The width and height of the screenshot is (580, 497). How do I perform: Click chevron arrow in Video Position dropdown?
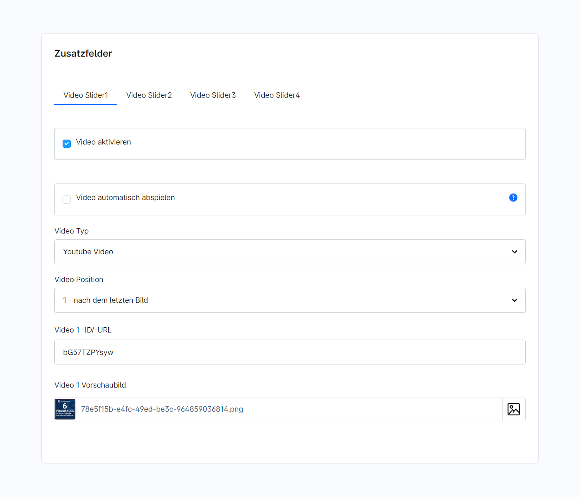(x=514, y=300)
